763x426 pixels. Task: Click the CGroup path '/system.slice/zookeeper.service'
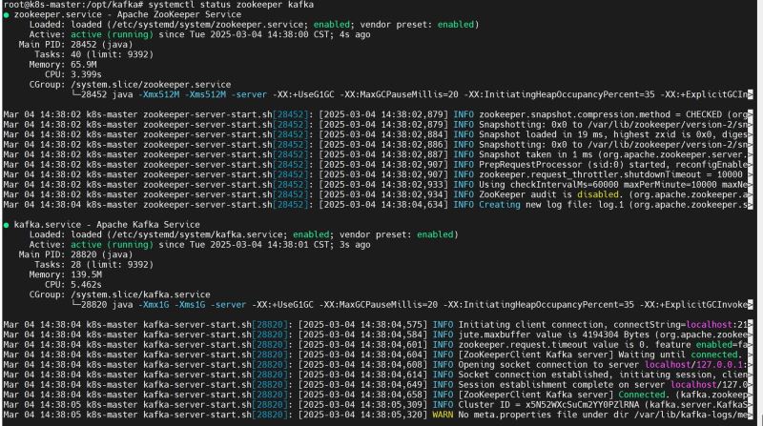(151, 85)
